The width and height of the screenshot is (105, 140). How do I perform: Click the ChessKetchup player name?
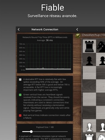(93, 35)
